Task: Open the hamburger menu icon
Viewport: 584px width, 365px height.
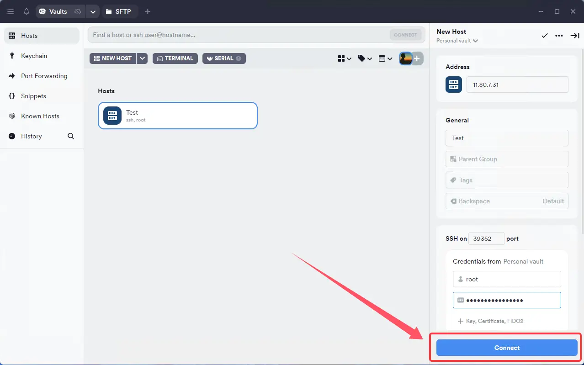Action: click(11, 11)
